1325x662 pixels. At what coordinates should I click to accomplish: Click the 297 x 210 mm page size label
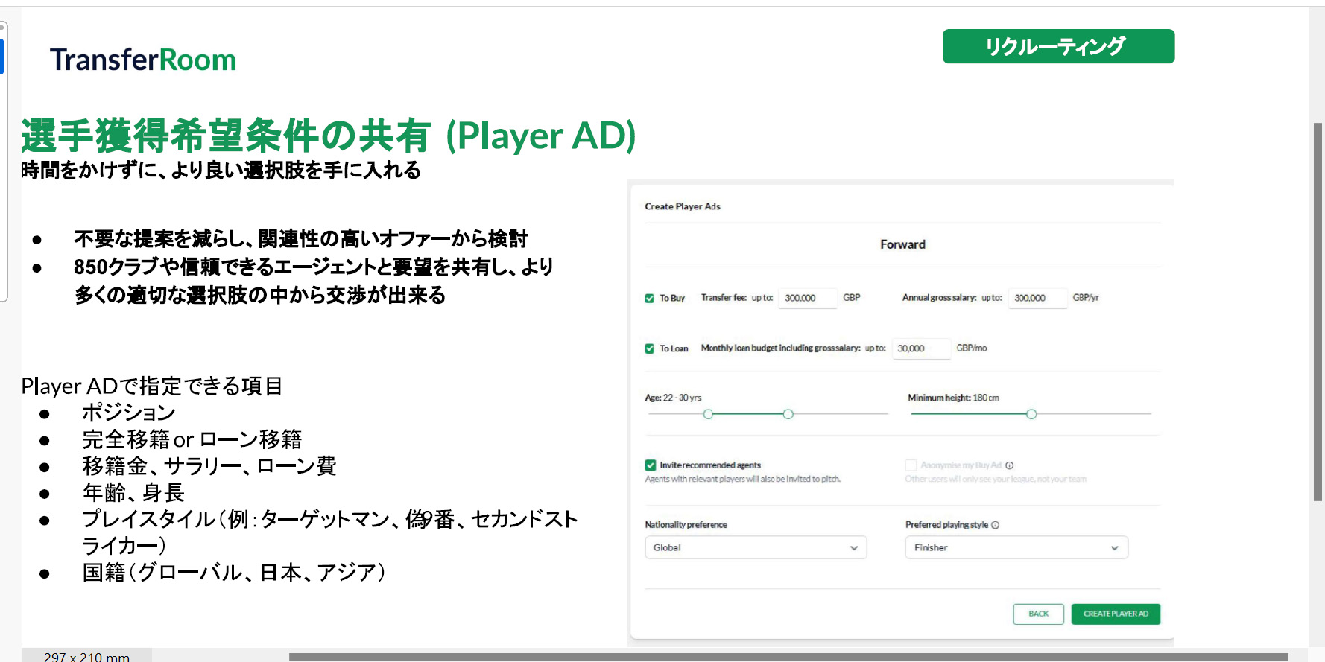click(x=86, y=657)
